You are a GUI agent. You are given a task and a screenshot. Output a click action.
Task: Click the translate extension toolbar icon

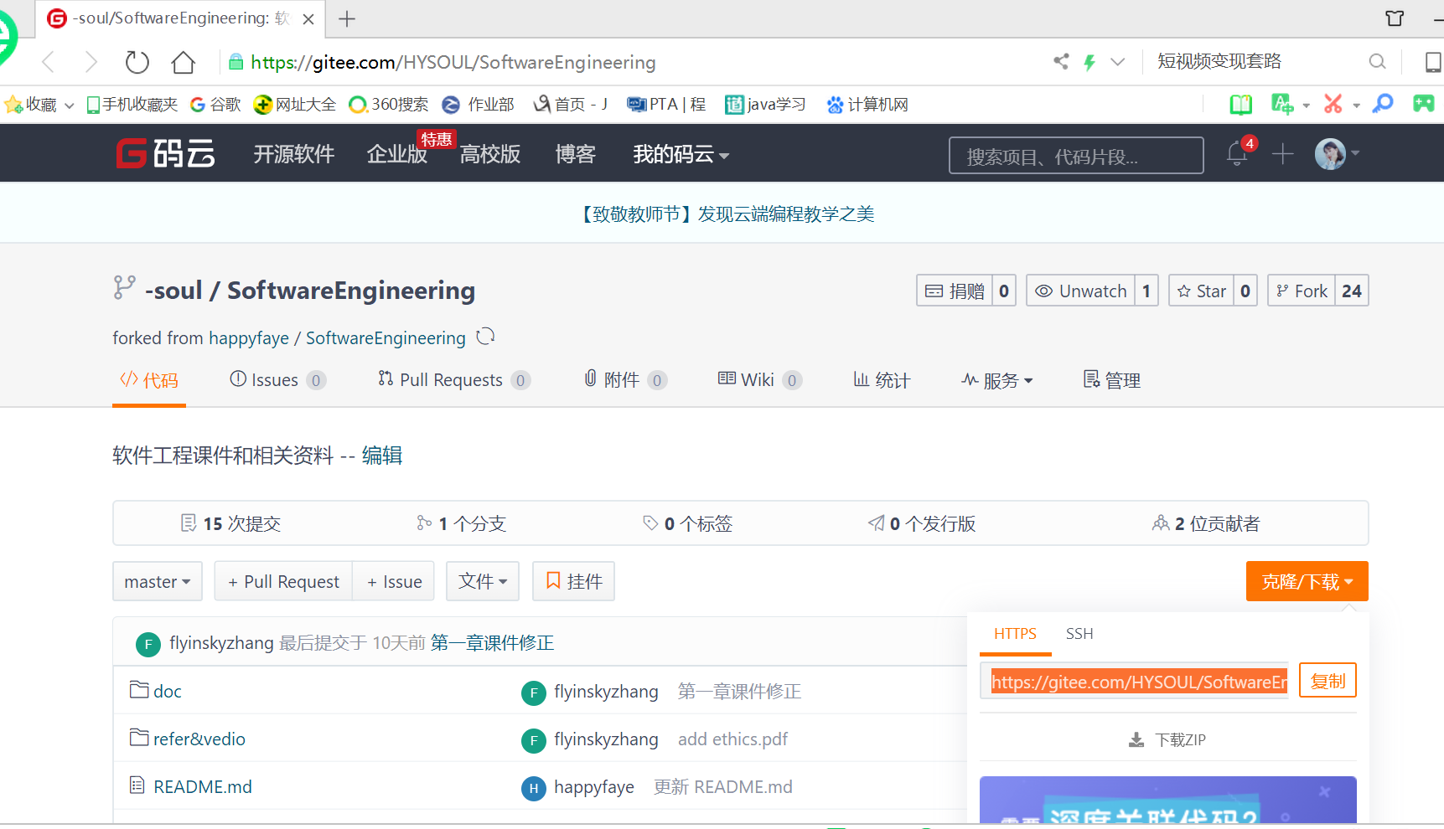[x=1282, y=104]
